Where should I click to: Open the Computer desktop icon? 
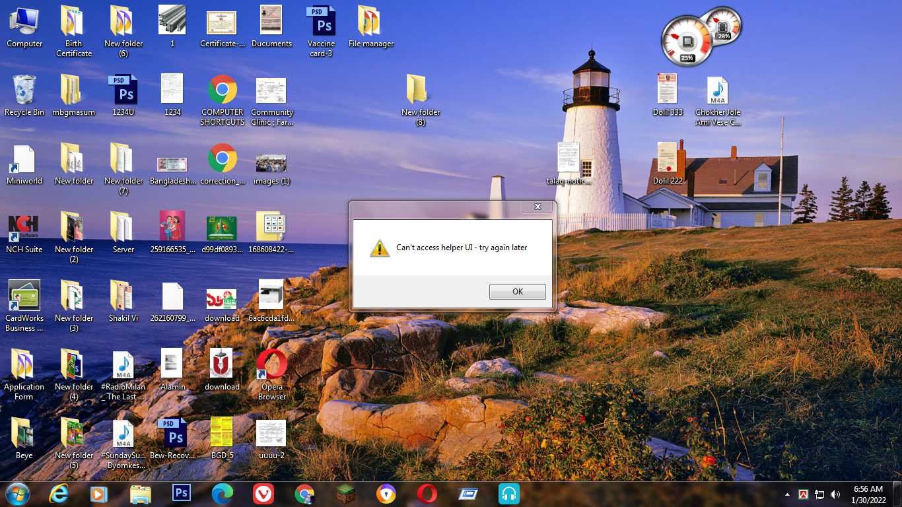[x=24, y=26]
